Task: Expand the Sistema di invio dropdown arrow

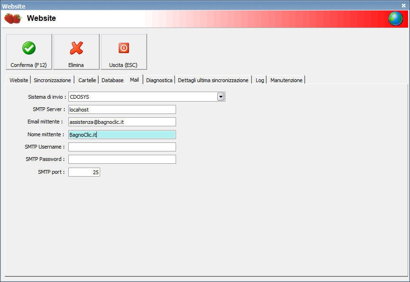Action: click(x=221, y=97)
